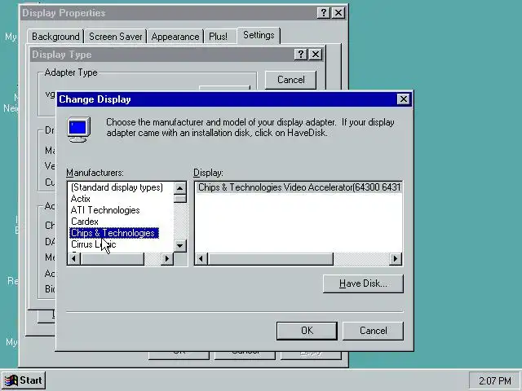Click Display list scroll right arrow

click(x=396, y=259)
